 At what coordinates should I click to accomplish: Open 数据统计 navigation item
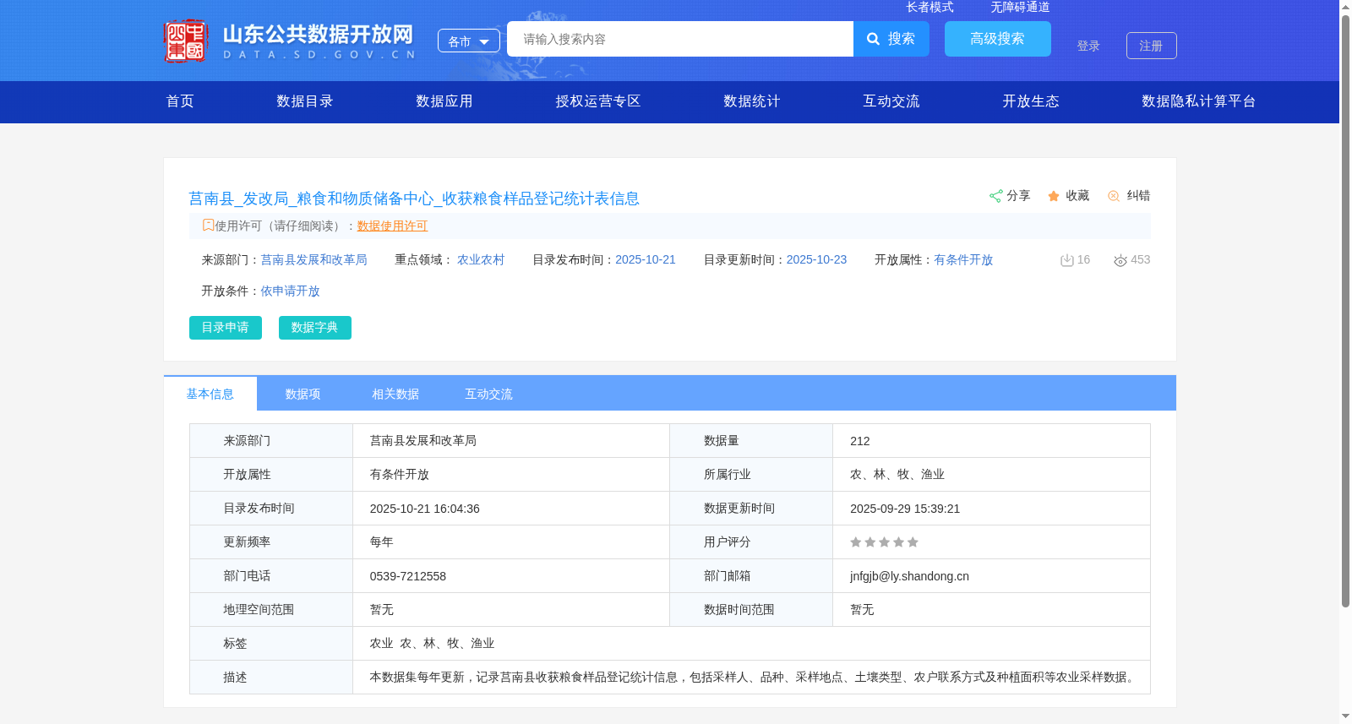(752, 101)
